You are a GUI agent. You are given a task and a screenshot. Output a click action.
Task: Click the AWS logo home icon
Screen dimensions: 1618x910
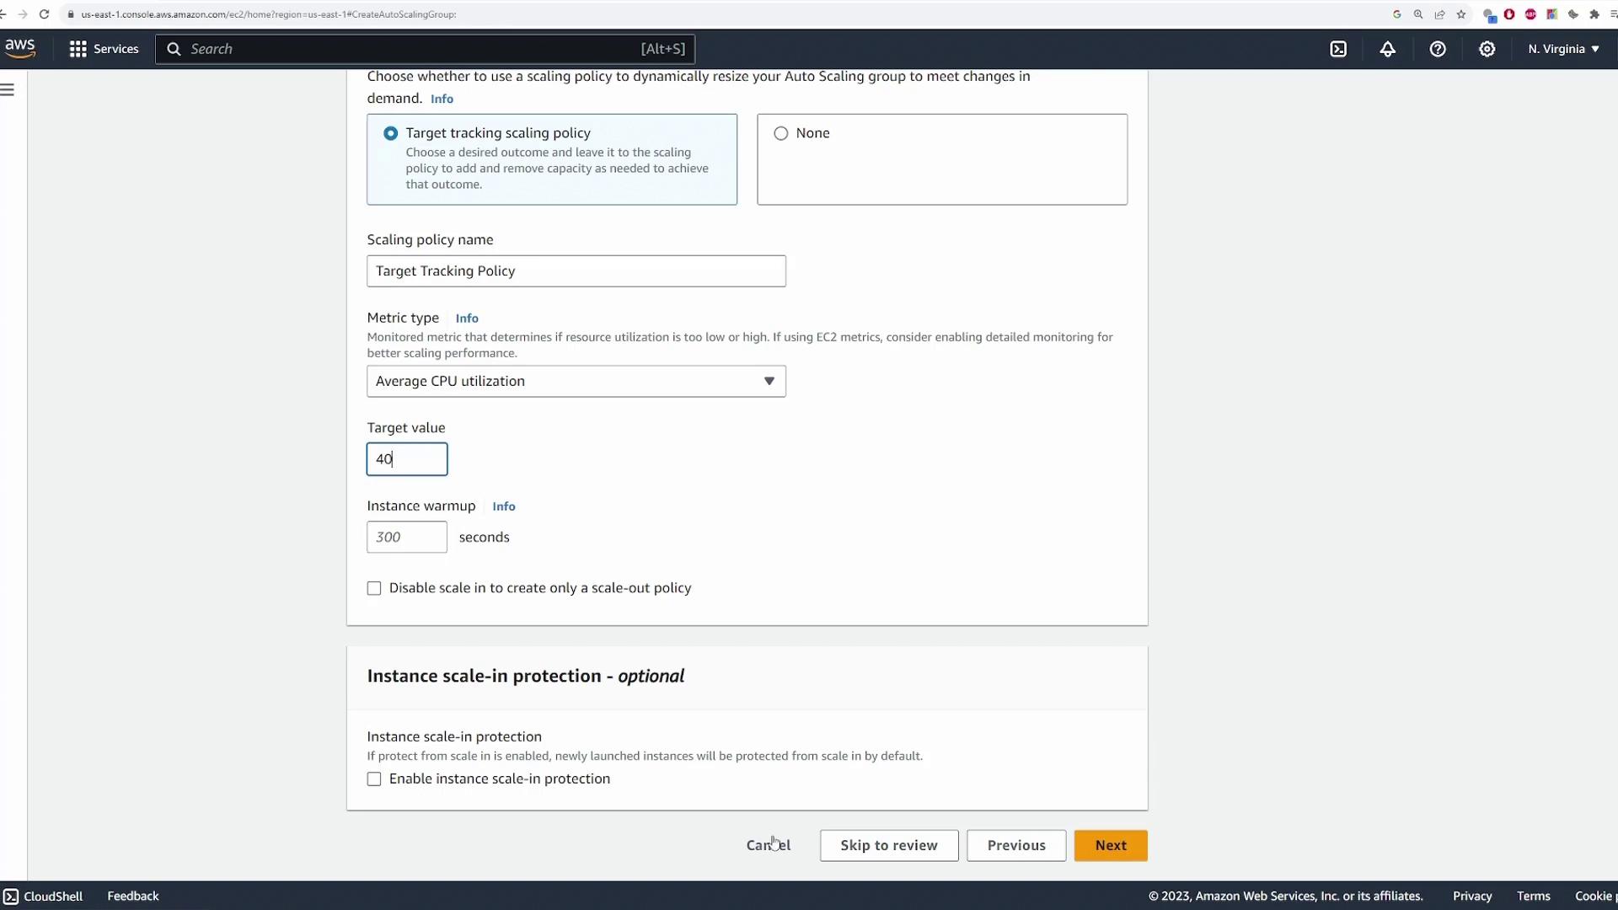[x=20, y=48]
